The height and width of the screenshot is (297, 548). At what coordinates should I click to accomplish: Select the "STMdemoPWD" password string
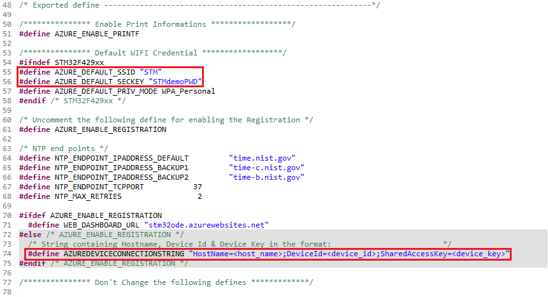tap(175, 82)
